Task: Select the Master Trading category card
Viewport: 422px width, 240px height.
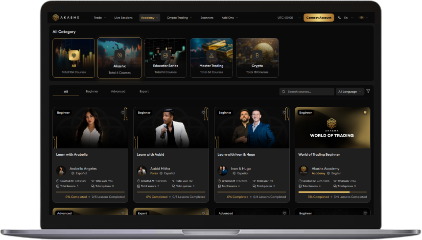Action: [211, 58]
